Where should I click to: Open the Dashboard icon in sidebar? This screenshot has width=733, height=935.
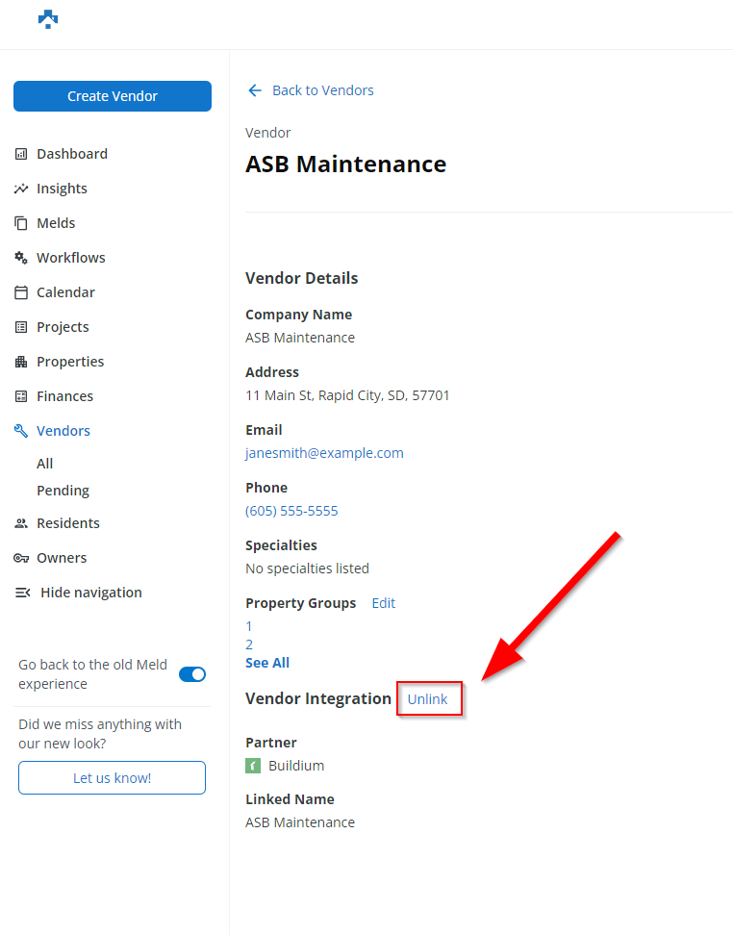21,154
